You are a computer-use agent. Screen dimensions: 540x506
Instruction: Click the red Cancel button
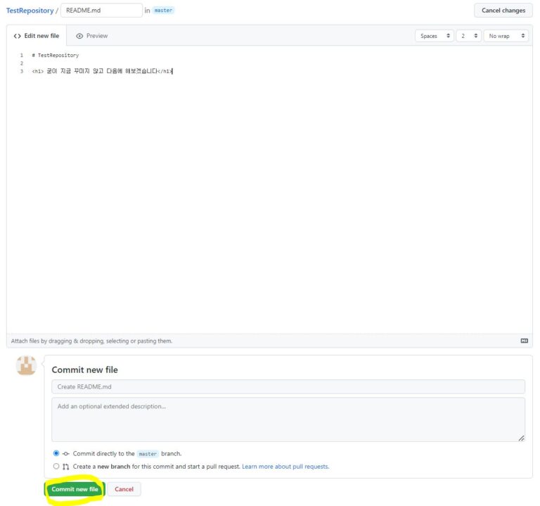pos(124,489)
